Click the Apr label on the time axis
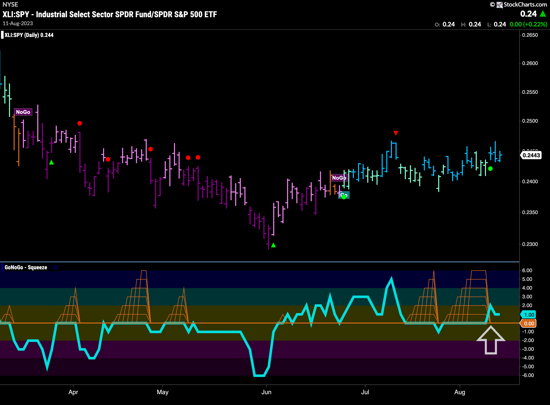 pos(73,392)
